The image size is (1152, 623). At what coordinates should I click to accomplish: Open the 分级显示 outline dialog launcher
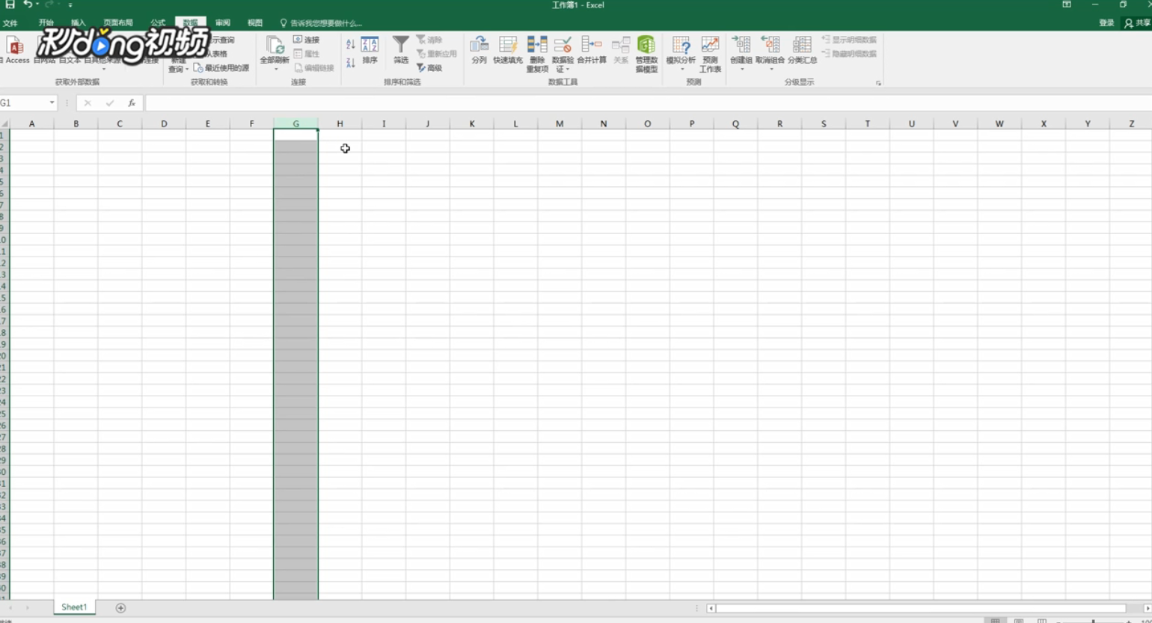click(x=878, y=83)
